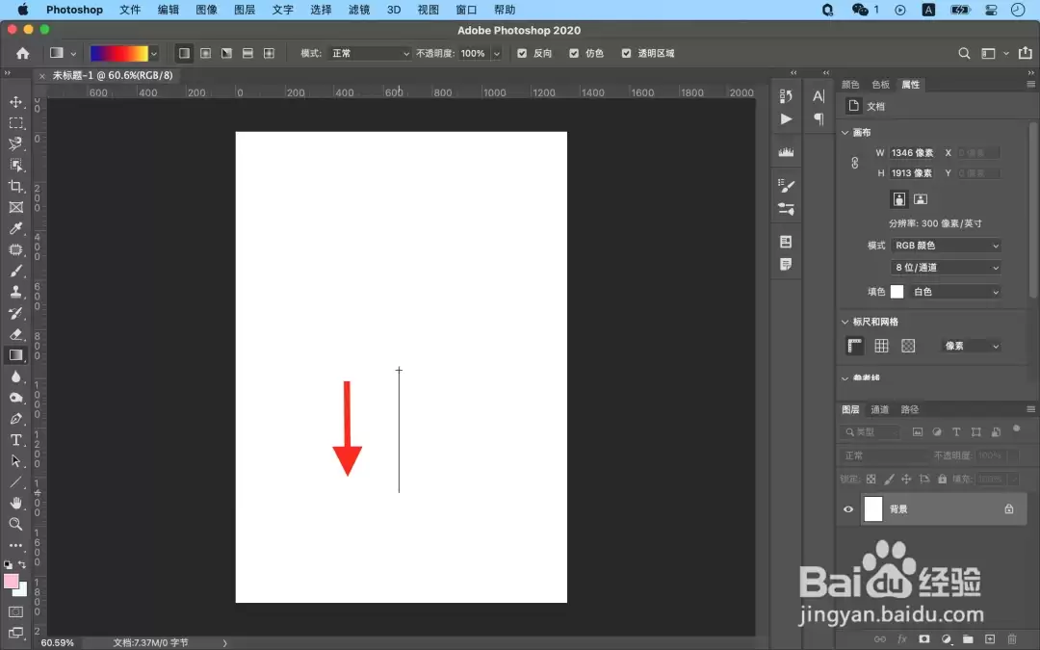This screenshot has height=650, width=1040.
Task: Open the search icon in options bar
Action: 964,53
